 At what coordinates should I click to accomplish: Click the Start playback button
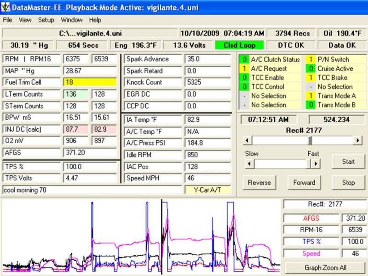click(x=348, y=161)
